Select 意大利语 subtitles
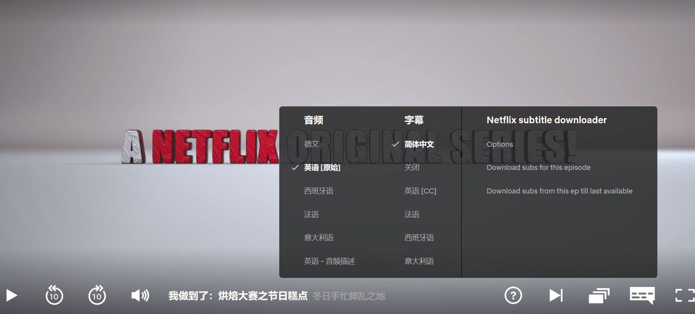 pos(419,261)
